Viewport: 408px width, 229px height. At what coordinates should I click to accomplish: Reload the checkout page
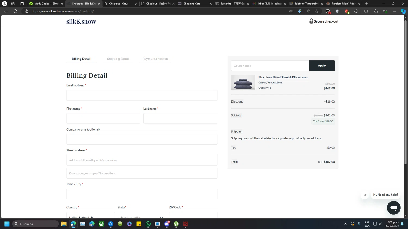point(15,11)
